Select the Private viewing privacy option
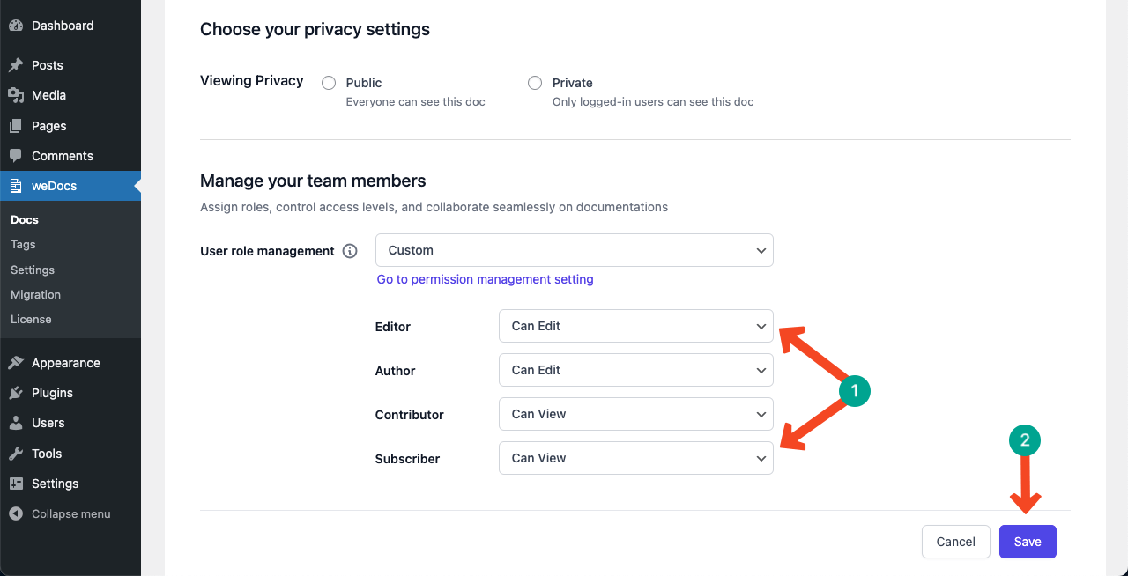 (x=535, y=83)
